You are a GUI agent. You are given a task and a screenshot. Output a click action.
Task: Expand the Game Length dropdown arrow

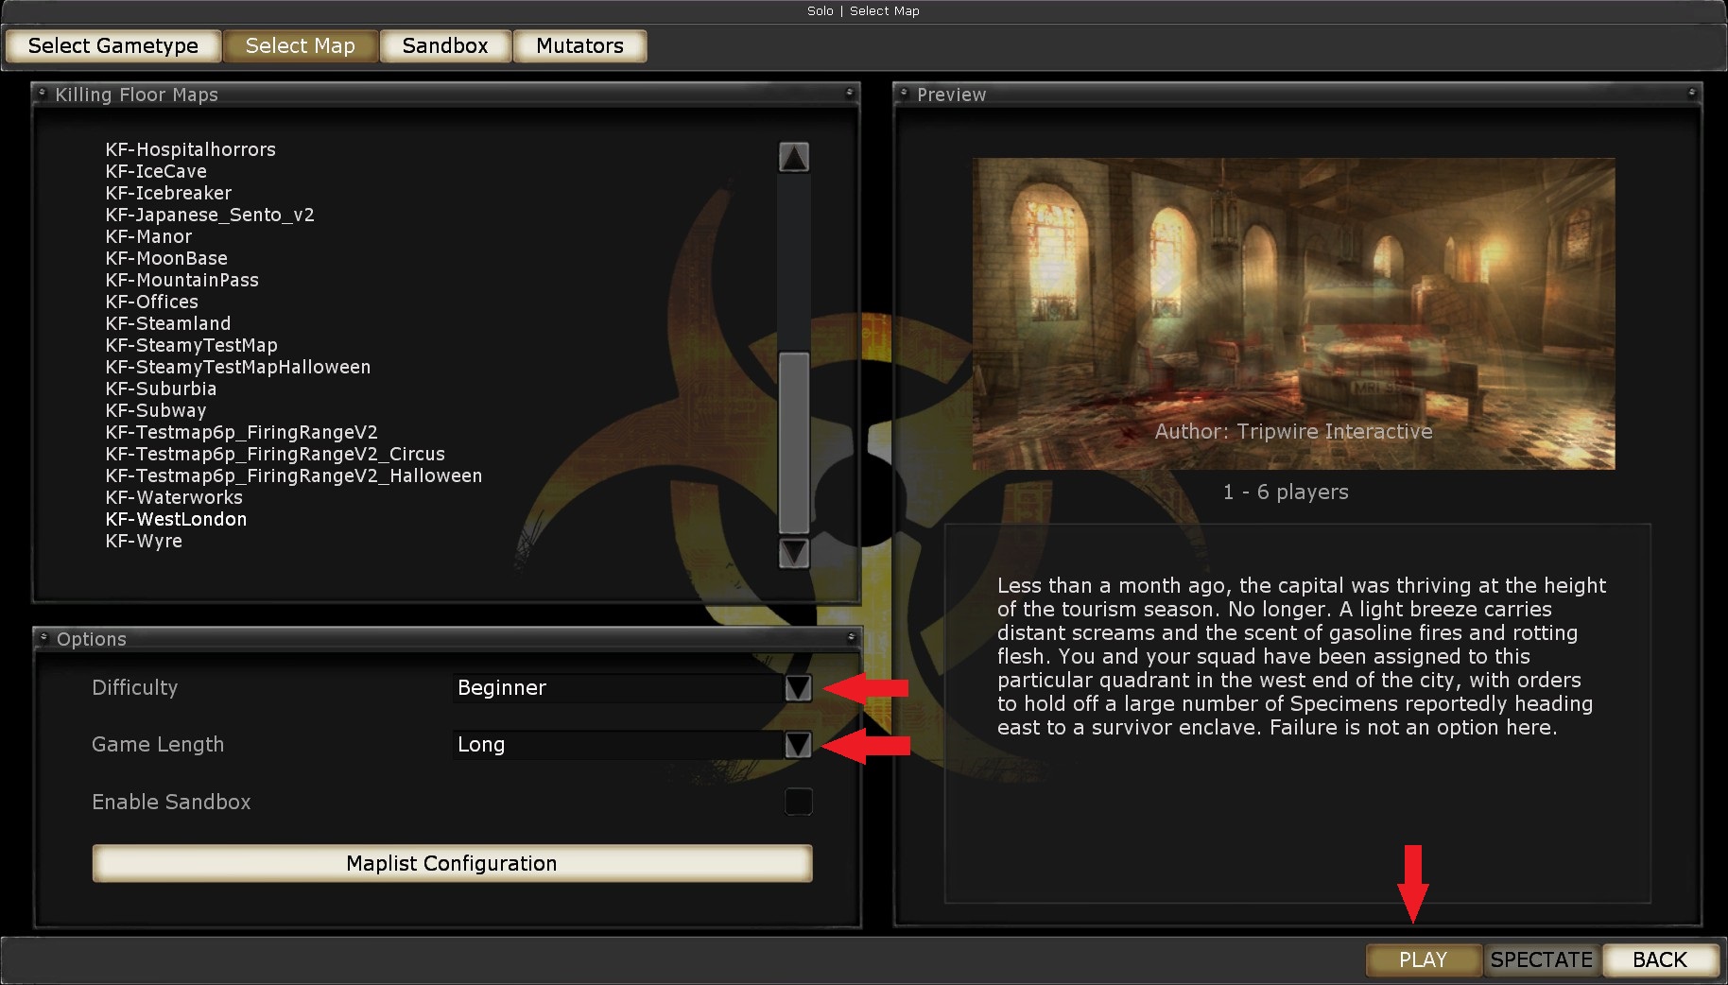click(799, 745)
